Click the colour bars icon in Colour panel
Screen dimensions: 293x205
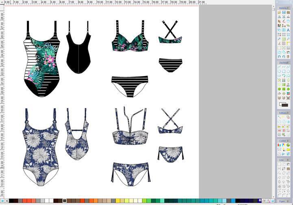click(x=279, y=145)
